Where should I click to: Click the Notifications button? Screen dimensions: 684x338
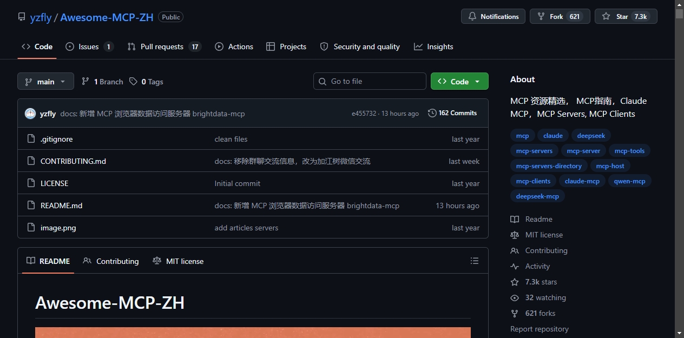[x=494, y=17]
